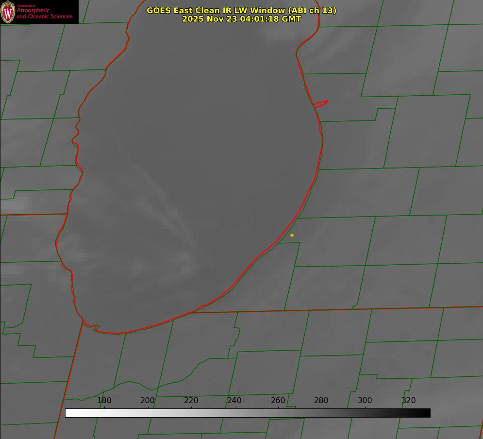Click the 200 colorbar label
483x439 pixels.
coord(148,400)
